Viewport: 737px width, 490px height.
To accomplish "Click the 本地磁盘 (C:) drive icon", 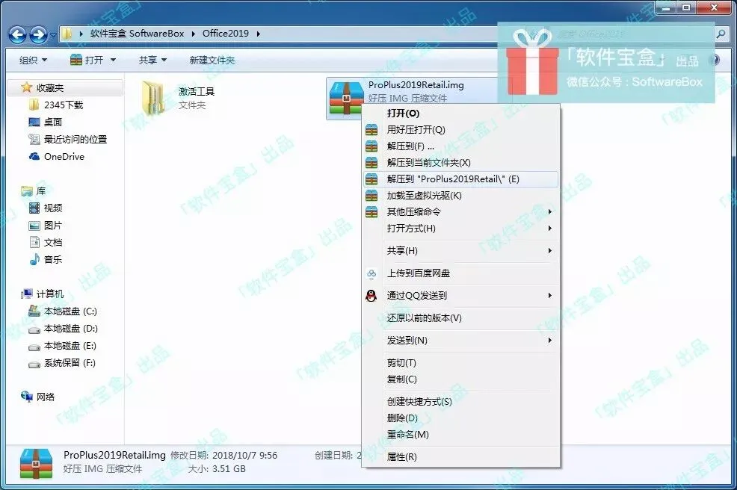I will tap(34, 311).
